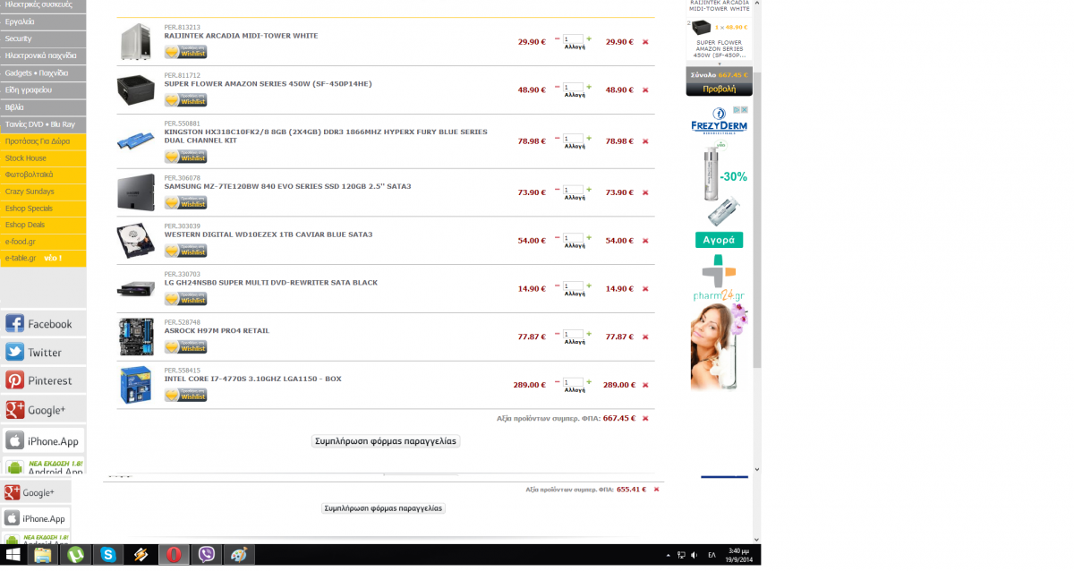Visit e-food.gr link

[x=43, y=242]
